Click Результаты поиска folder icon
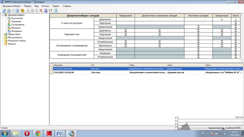The image size is (244, 137). click(x=6, y=41)
